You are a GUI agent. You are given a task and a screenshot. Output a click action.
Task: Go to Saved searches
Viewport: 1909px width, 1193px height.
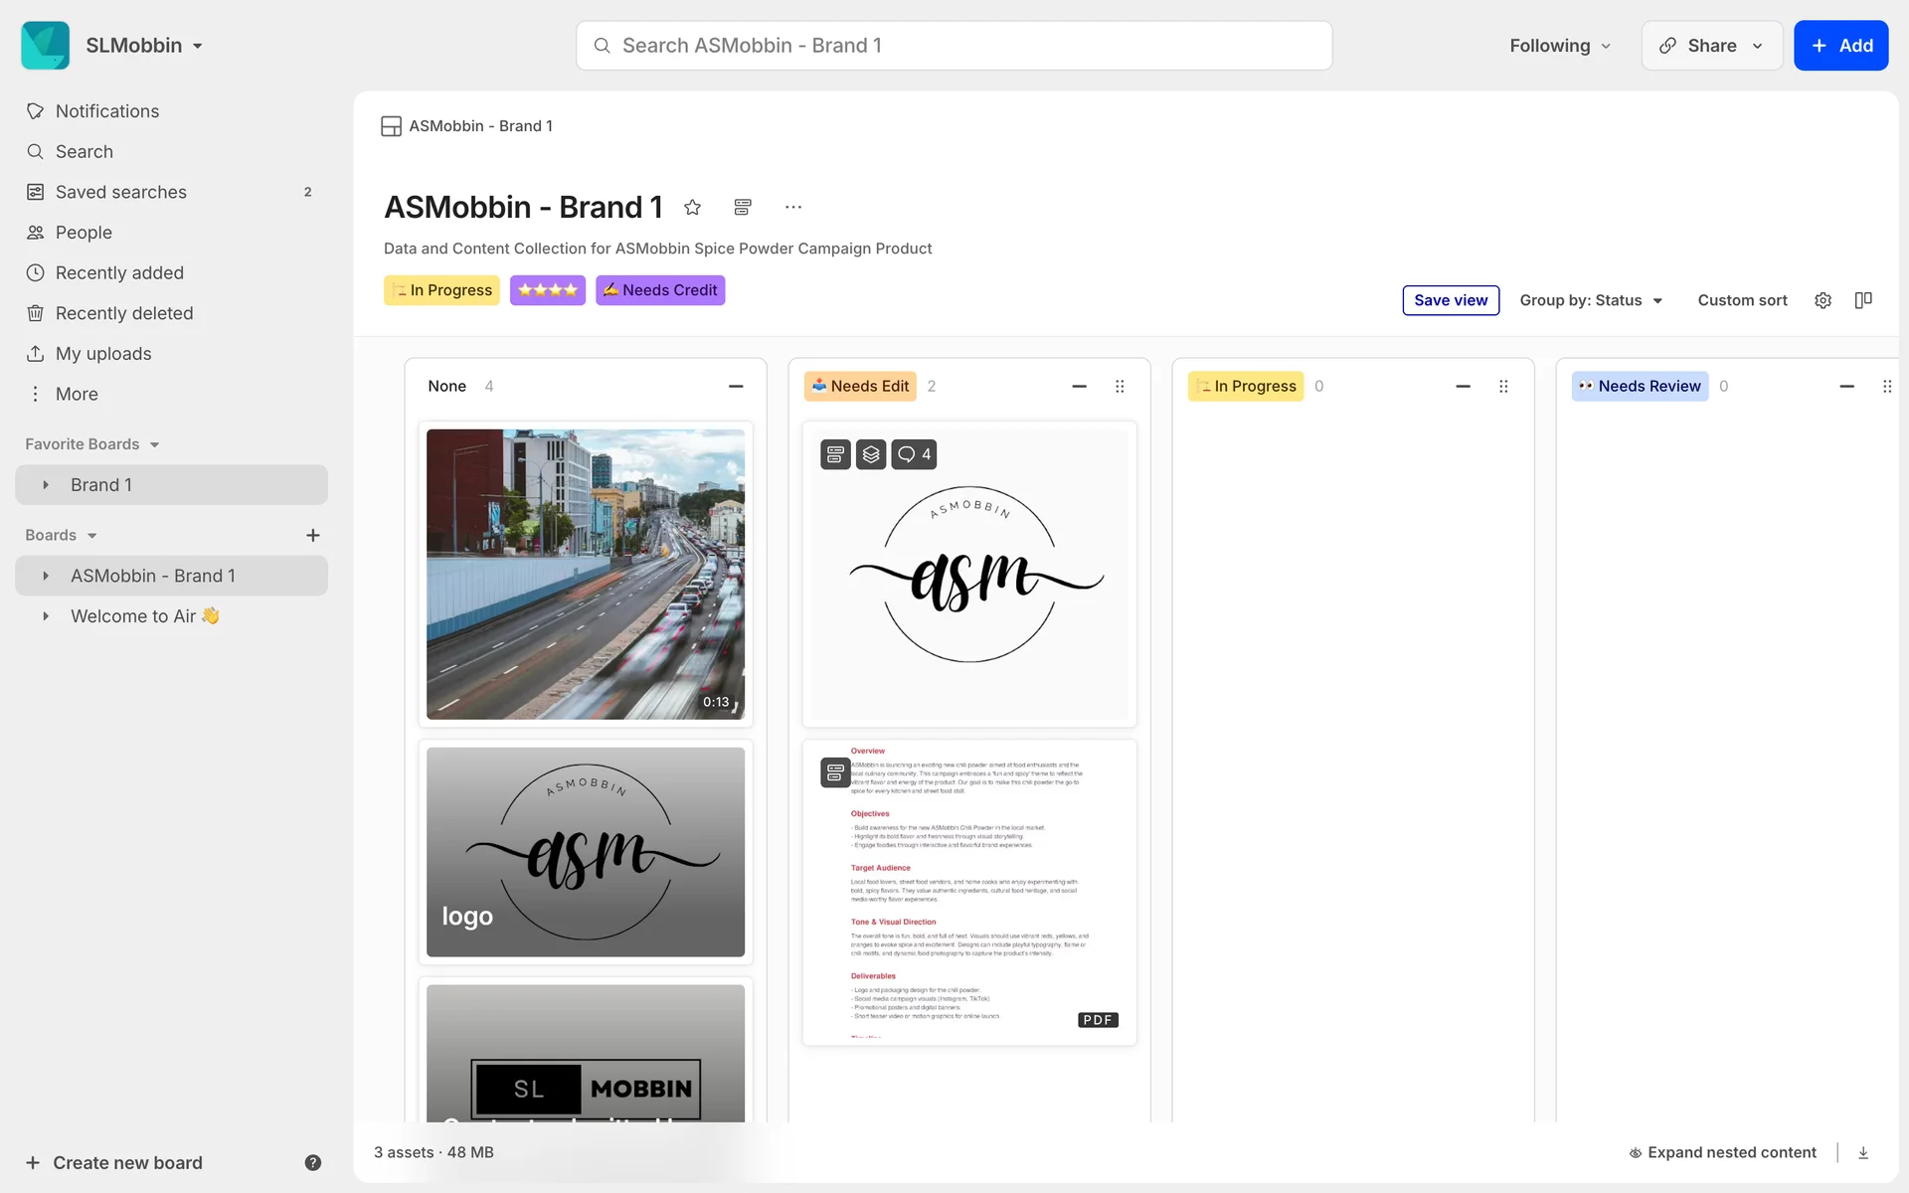[121, 192]
